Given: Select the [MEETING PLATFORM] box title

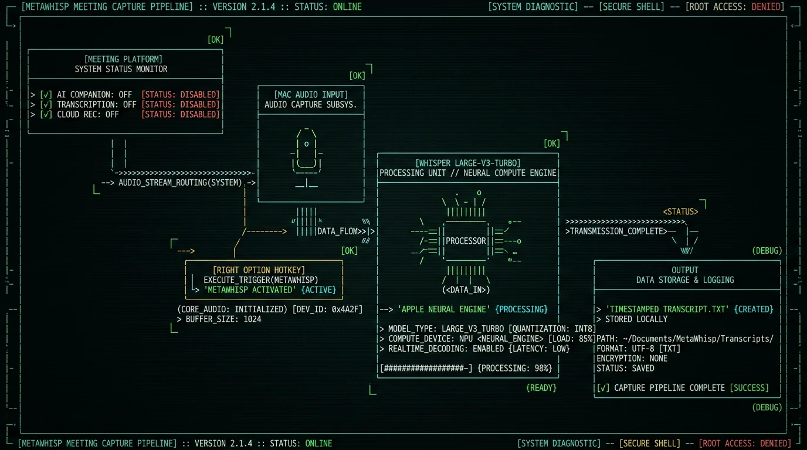Looking at the screenshot, I should (x=123, y=59).
